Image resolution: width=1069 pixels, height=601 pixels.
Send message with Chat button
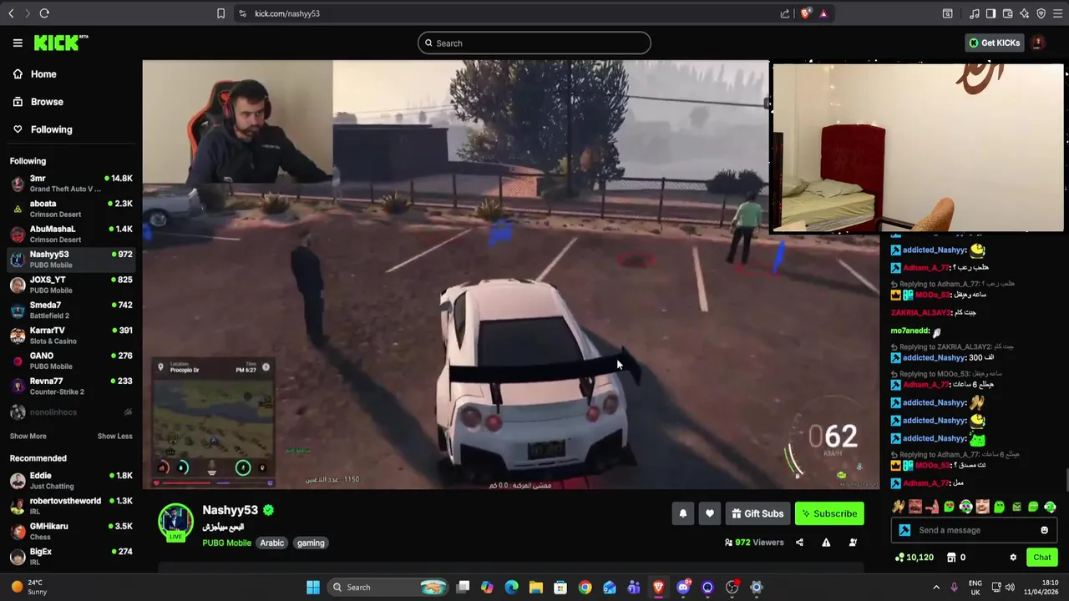tap(1042, 558)
